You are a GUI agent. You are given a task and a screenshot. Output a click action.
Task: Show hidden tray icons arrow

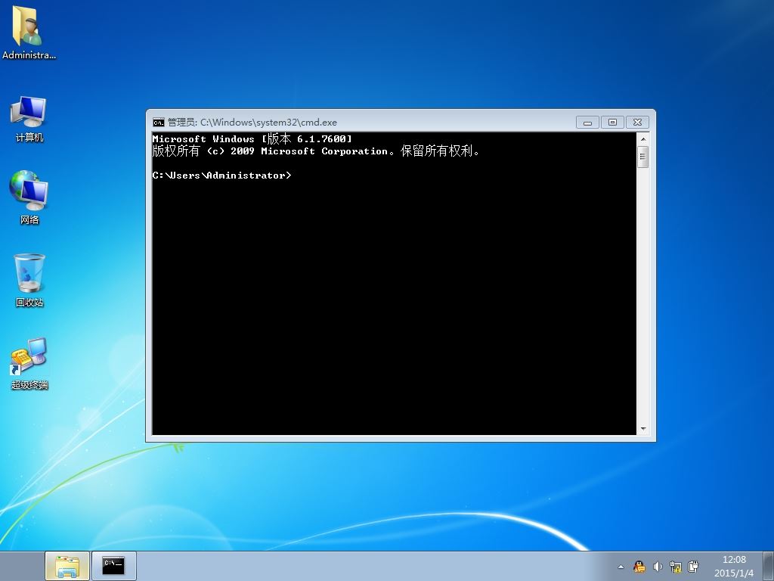pos(621,567)
